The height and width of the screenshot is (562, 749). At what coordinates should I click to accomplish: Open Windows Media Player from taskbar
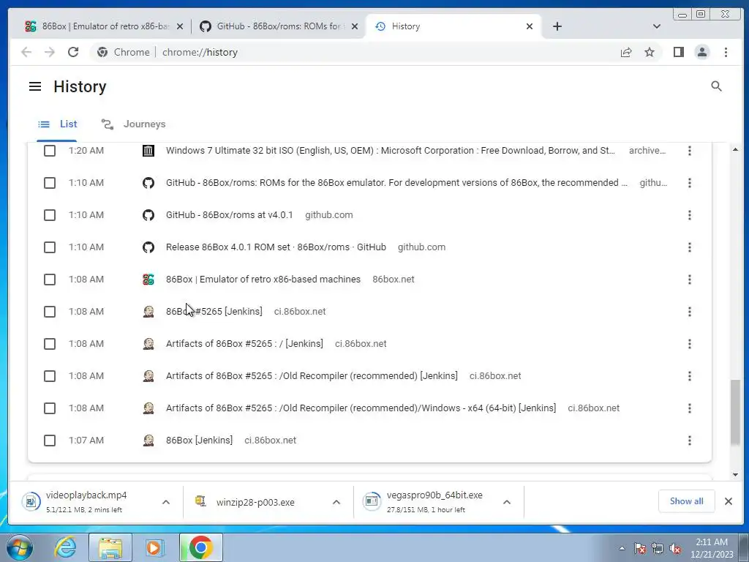[154, 547]
